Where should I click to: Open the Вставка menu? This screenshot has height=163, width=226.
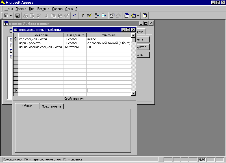coord(43,9)
